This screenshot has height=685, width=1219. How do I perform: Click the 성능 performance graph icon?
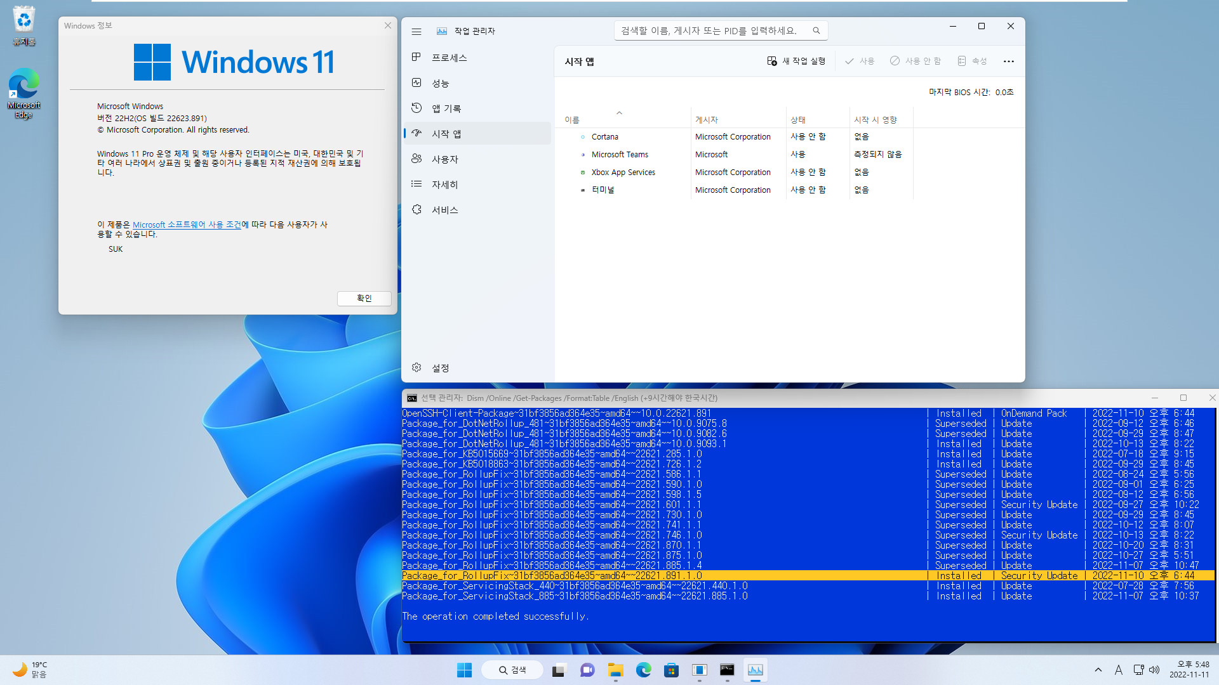pyautogui.click(x=416, y=82)
